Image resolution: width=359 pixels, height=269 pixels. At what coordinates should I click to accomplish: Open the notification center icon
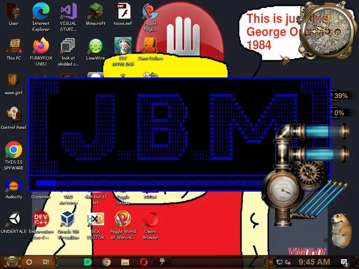(x=344, y=263)
